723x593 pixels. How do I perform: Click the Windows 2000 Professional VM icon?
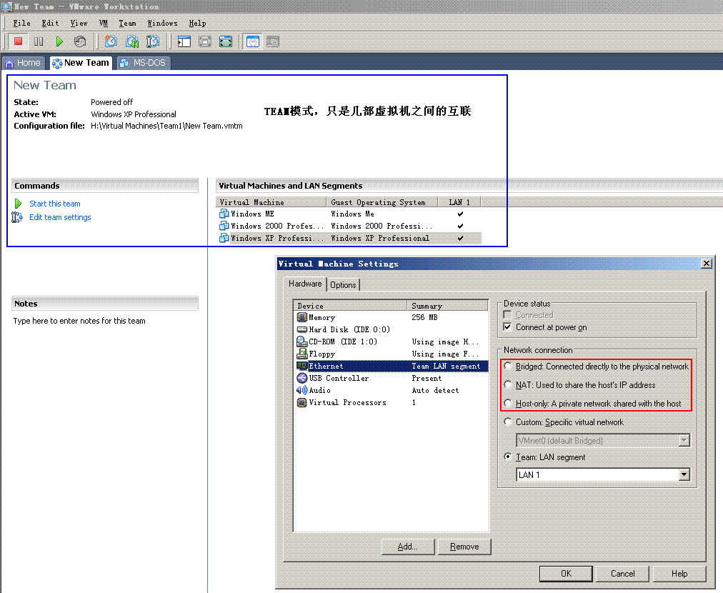(224, 226)
